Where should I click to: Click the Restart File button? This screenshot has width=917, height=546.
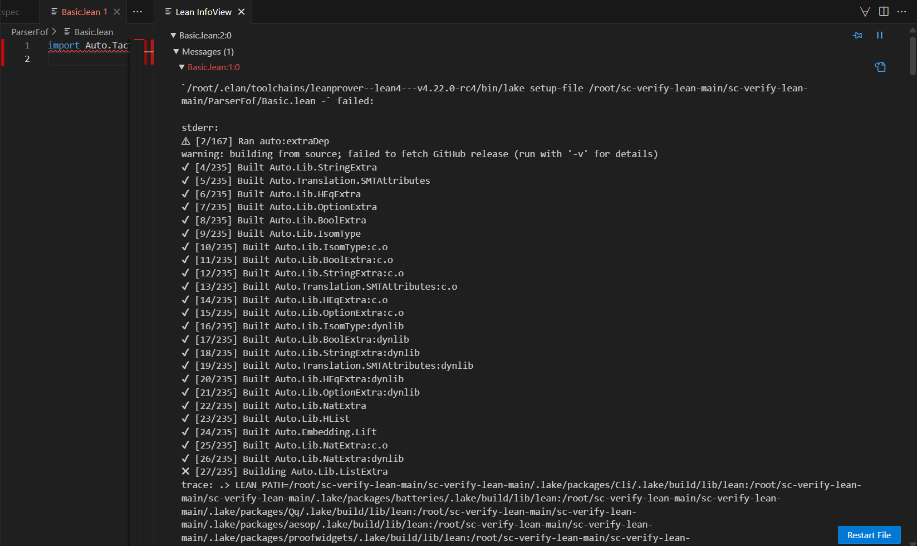tap(869, 535)
